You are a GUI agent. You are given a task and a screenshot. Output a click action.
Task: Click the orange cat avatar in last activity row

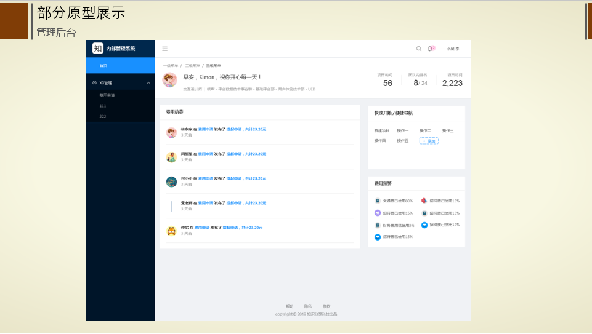tap(171, 230)
